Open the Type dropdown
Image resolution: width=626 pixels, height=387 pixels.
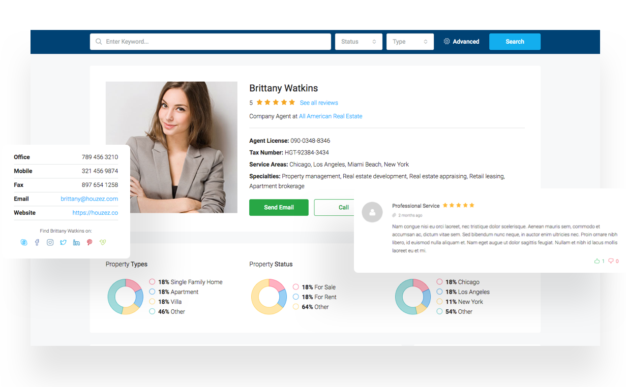(410, 41)
